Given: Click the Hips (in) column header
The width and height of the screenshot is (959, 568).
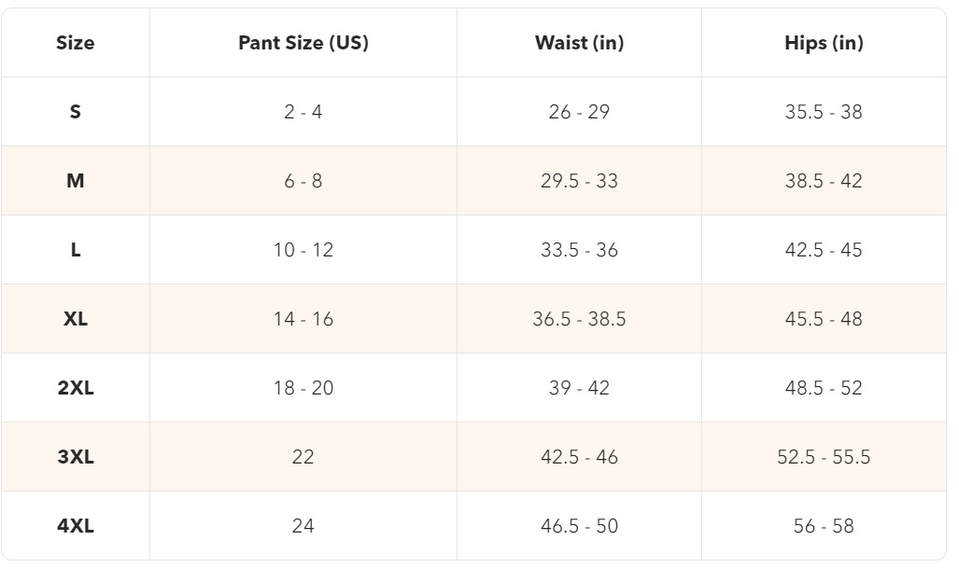Looking at the screenshot, I should tap(824, 43).
